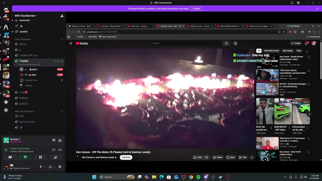
Task: Open stream clips icon next to Screen 1
Action: 60,140
